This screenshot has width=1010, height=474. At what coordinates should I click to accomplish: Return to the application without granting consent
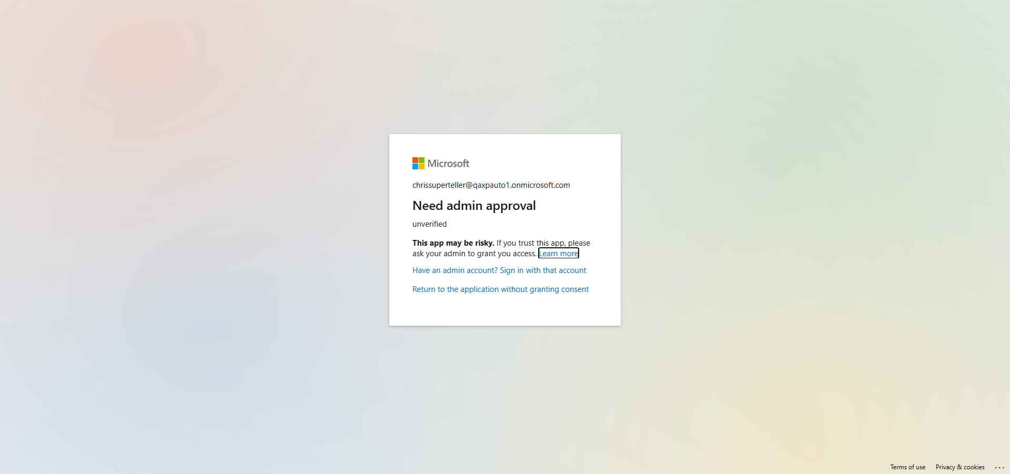click(x=500, y=289)
